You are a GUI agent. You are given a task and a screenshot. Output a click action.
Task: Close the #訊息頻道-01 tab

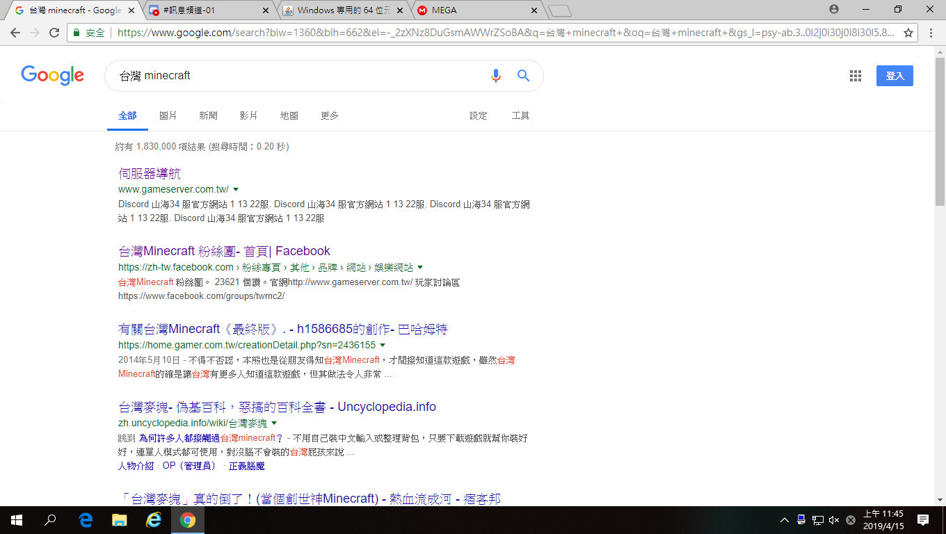[265, 10]
